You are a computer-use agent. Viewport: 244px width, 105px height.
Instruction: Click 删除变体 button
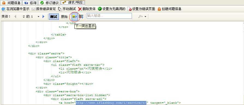[87, 9]
